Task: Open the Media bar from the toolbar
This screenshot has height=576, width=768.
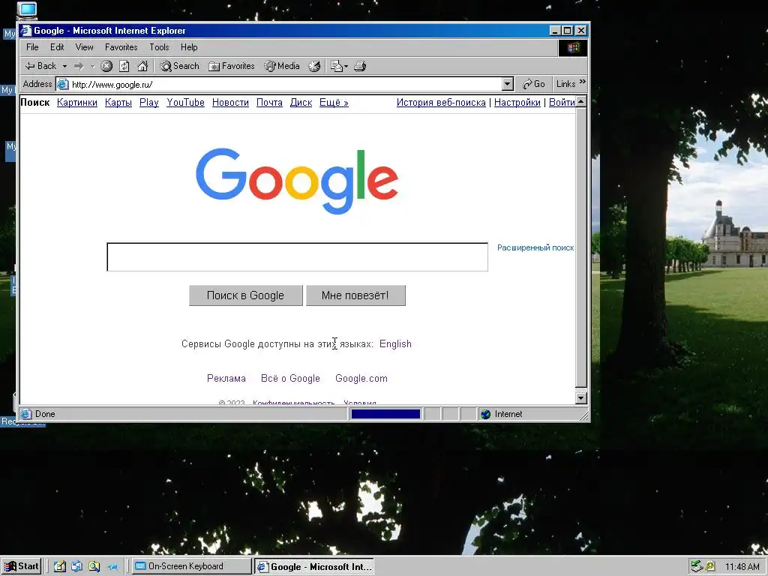Action: point(282,66)
